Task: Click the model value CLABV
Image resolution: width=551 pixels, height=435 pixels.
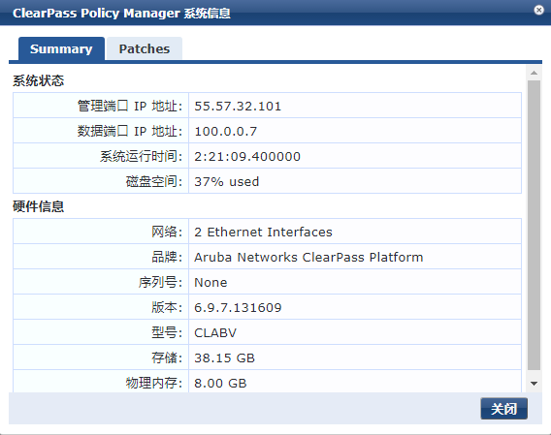Action: coord(215,333)
